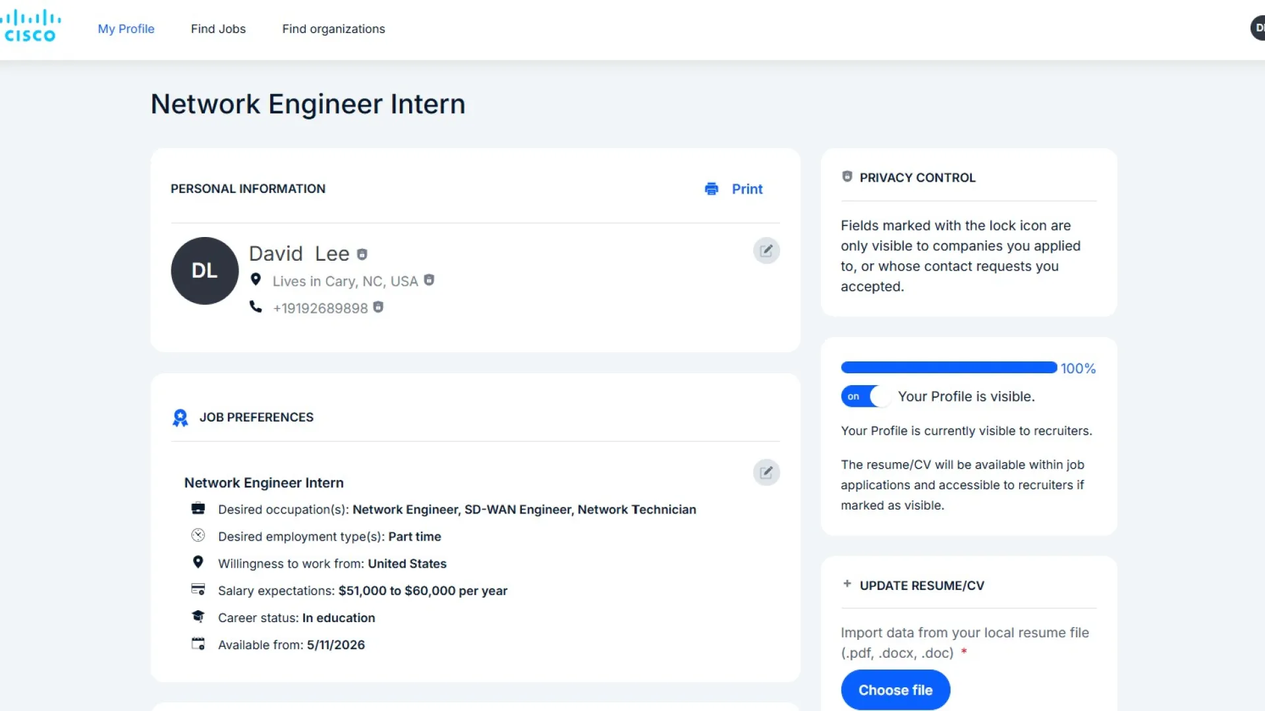Click Willingness to work from United States
This screenshot has width=1265, height=711.
click(x=332, y=564)
